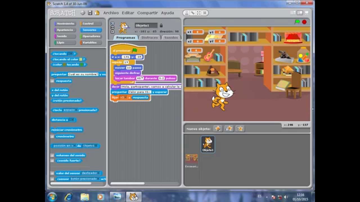Click the language globe icon

(83, 13)
